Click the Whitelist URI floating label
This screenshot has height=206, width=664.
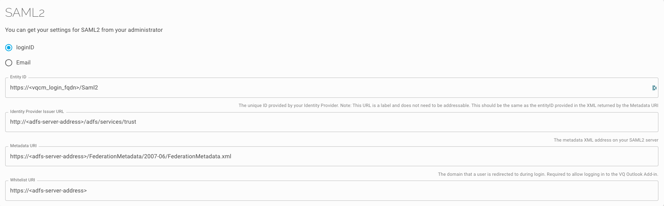tap(24, 180)
